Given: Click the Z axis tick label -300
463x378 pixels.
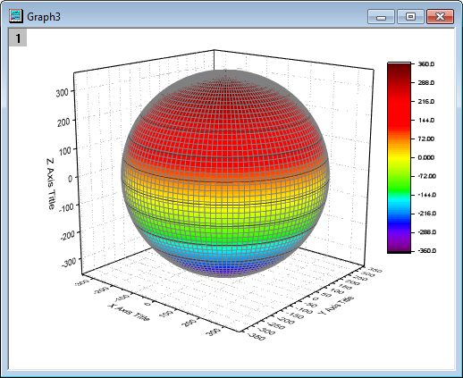Looking at the screenshot, I should (x=69, y=264).
